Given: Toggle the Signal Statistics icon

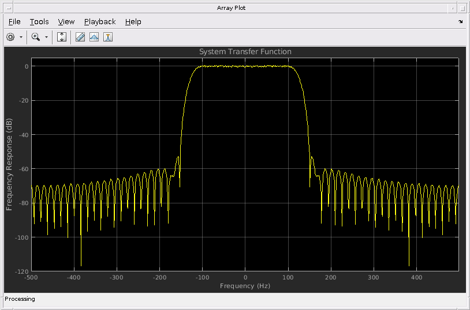Looking at the screenshot, I should click(94, 37).
